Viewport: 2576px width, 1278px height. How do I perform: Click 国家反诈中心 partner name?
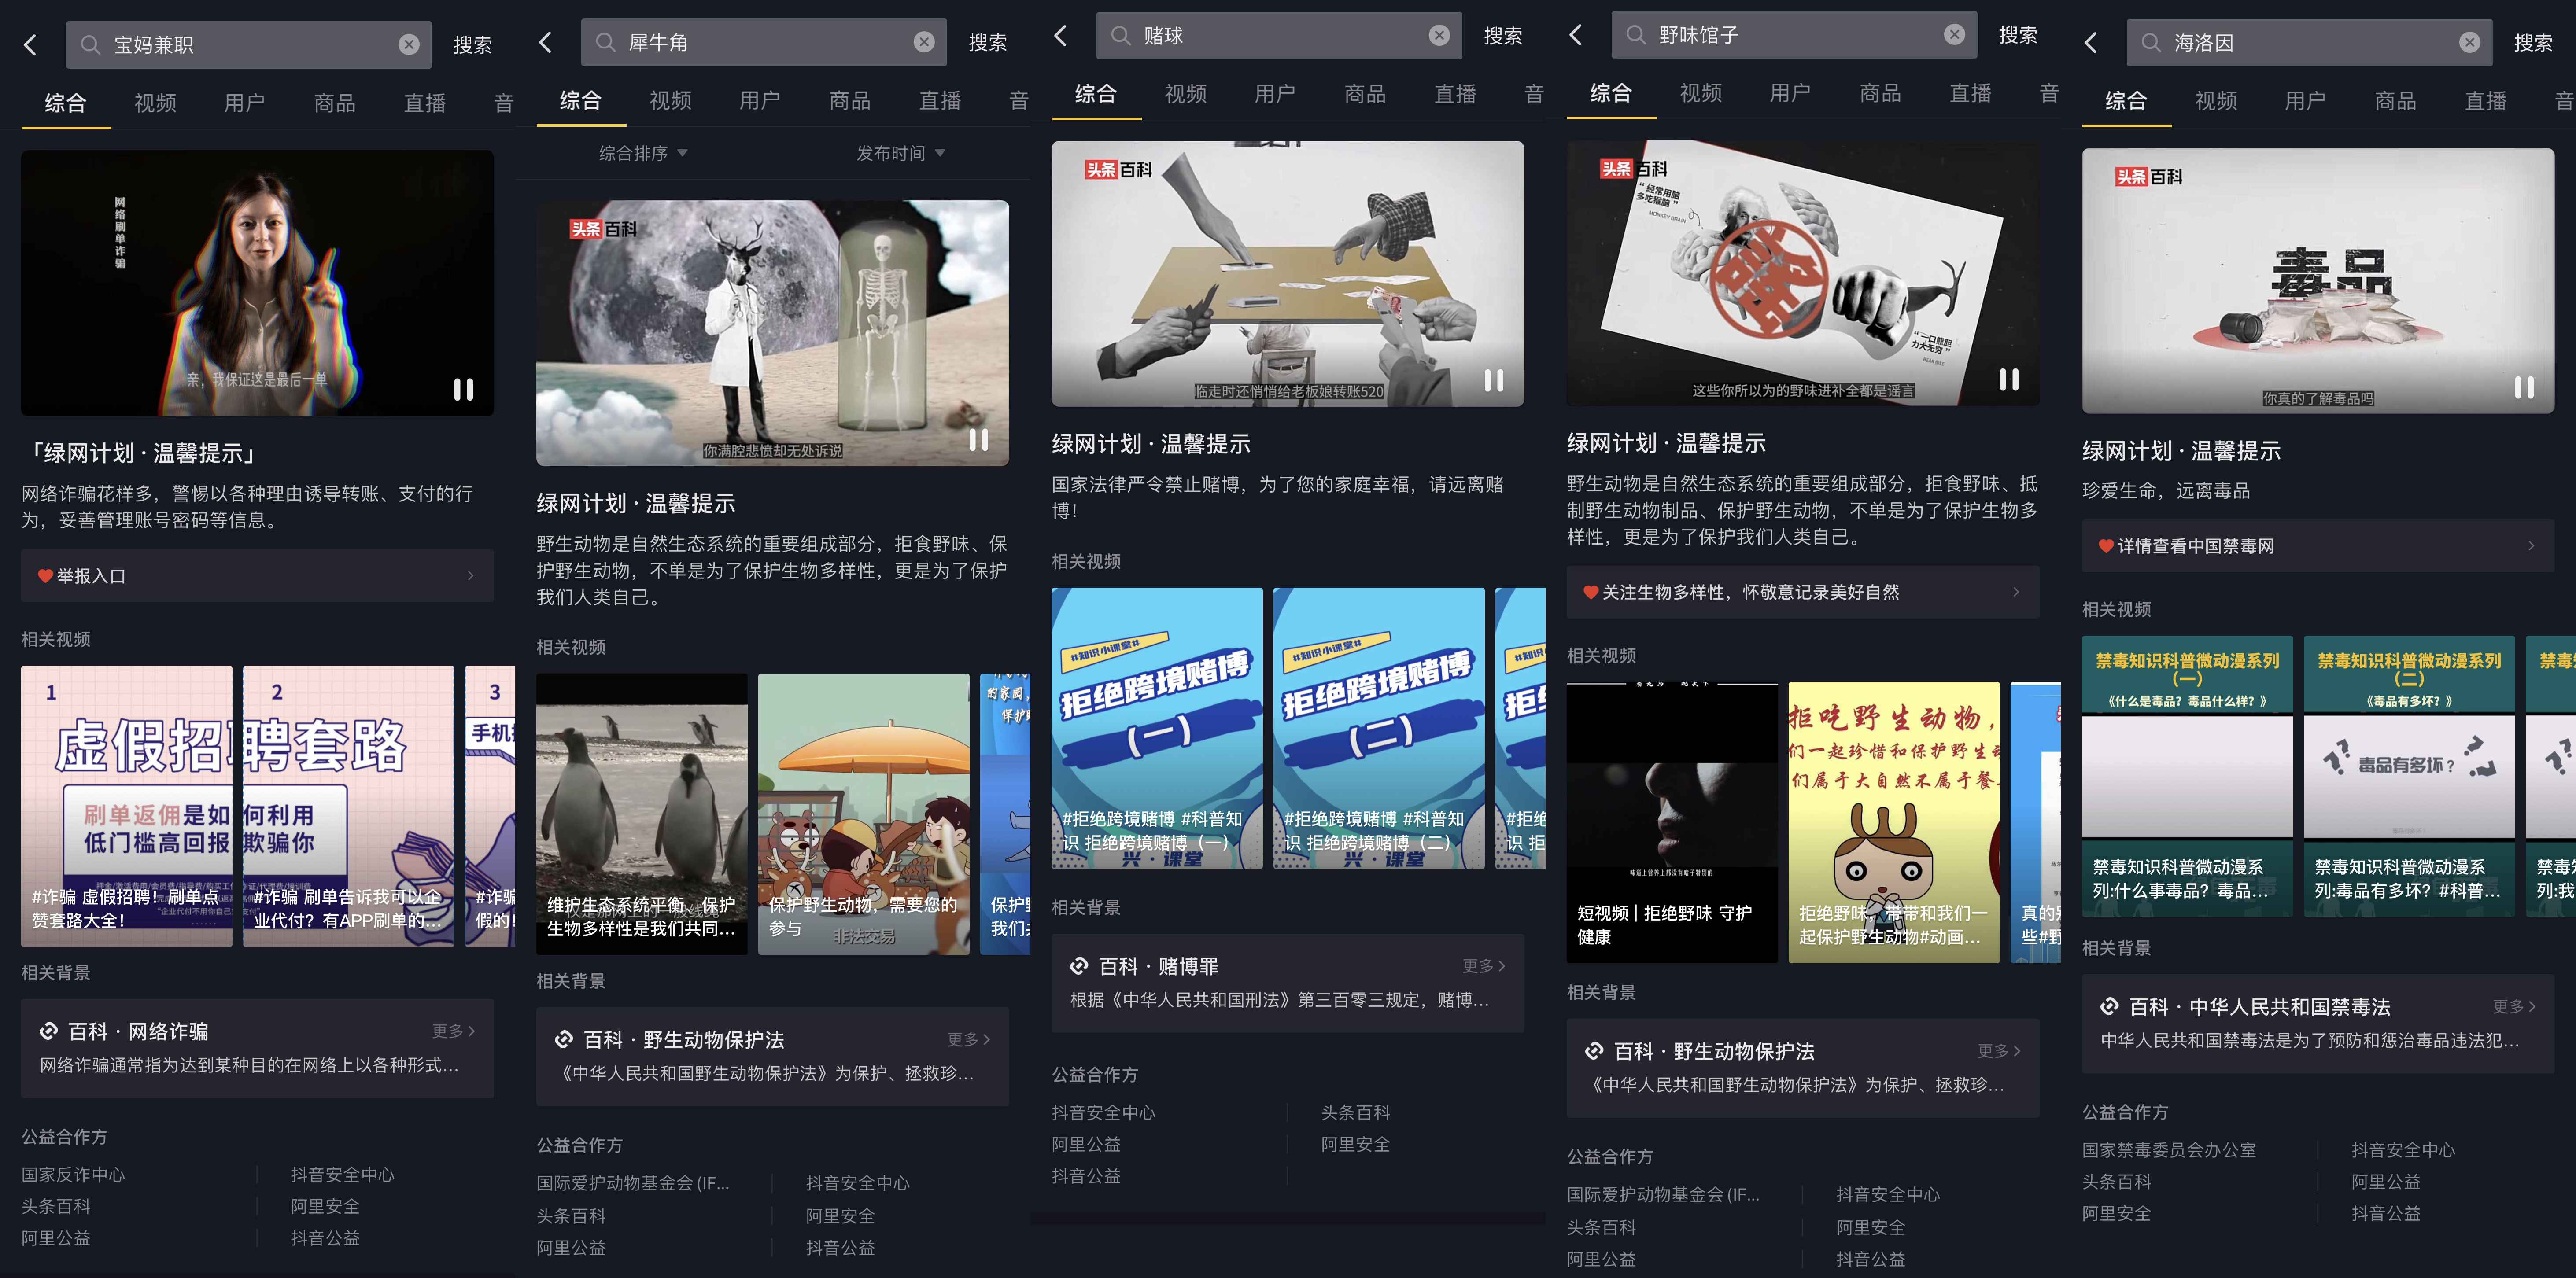click(73, 1174)
